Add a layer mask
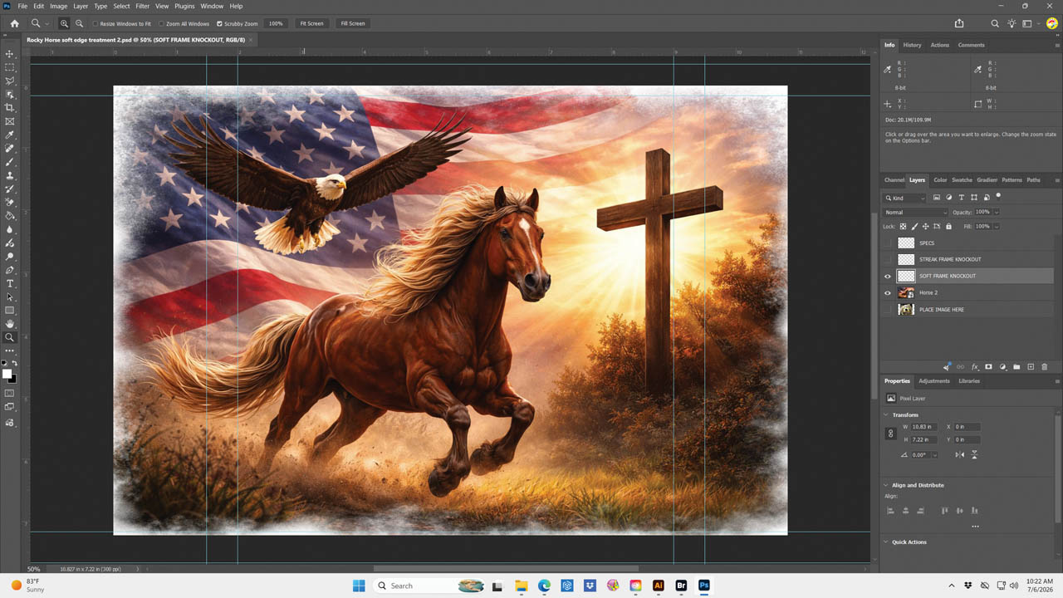The width and height of the screenshot is (1063, 598). pyautogui.click(x=988, y=366)
